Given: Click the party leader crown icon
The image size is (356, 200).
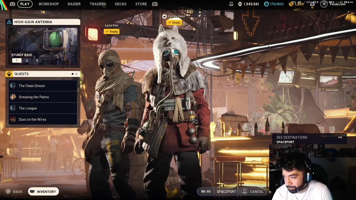Looking at the screenshot, I should pyautogui.click(x=164, y=16).
